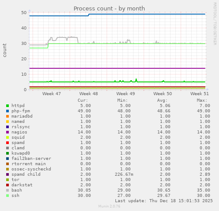Image resolution: width=219 pixels, height=211 pixels.
Task: Click the fail2ban-server legend swatch
Action: (x=7, y=159)
